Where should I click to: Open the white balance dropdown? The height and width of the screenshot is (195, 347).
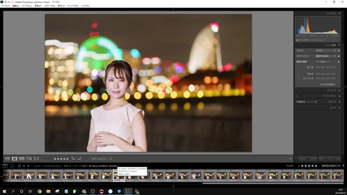[326, 56]
